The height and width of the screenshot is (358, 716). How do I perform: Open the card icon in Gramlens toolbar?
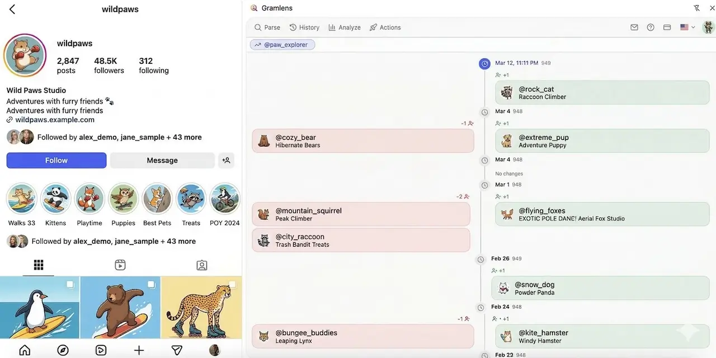667,27
